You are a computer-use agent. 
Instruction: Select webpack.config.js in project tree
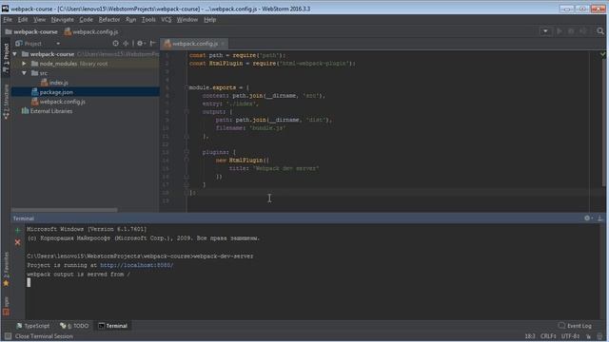[x=58, y=102]
